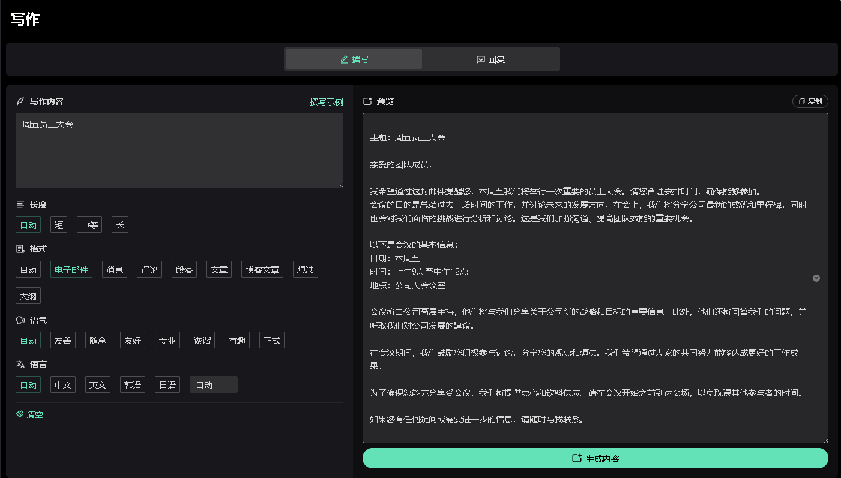Image resolution: width=841 pixels, height=478 pixels.
Task: Select 日语 as output language
Action: (167, 385)
